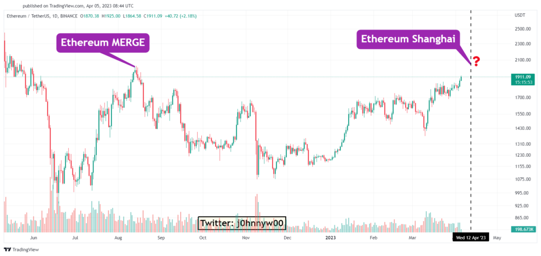The image size is (541, 256).
Task: Click the red question mark icon
Action: 476,62
